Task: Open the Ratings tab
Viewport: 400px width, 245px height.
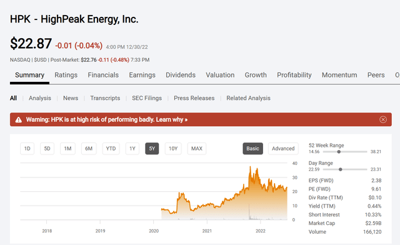Action: 66,75
